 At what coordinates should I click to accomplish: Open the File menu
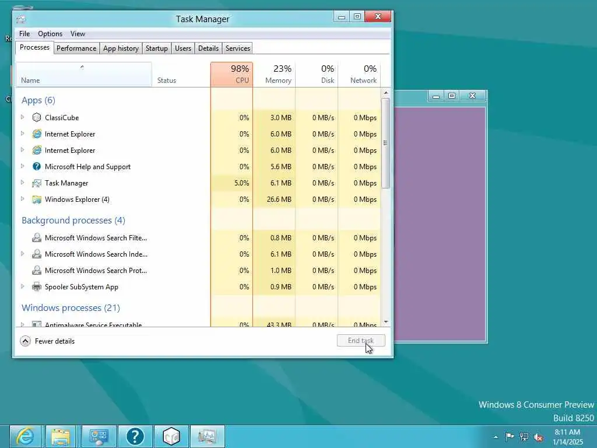point(24,33)
